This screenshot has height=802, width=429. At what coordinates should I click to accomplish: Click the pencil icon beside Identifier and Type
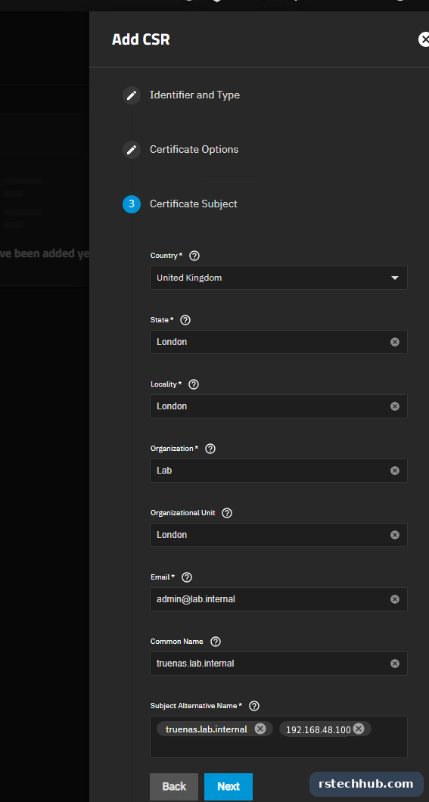[x=132, y=95]
